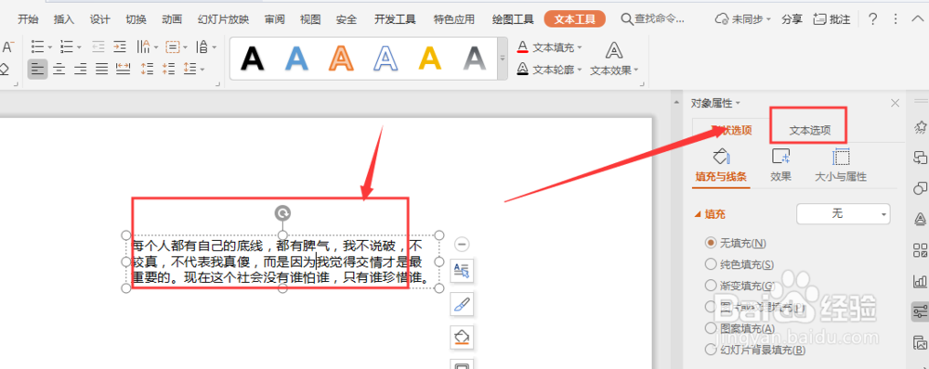Screen dimensions: 929x369
Task: Click the decrease paragraph spacing icon
Action: click(169, 70)
